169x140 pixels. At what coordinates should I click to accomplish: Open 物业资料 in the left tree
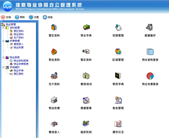tap(18, 34)
